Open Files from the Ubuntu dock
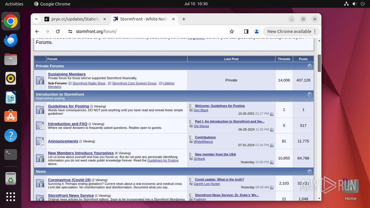This screenshot has width=370, height=208. (x=11, y=60)
